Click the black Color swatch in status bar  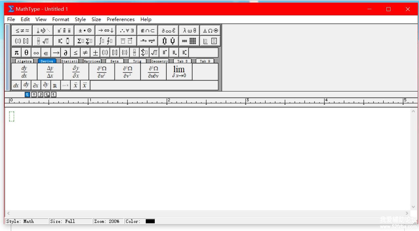pyautogui.click(x=150, y=221)
